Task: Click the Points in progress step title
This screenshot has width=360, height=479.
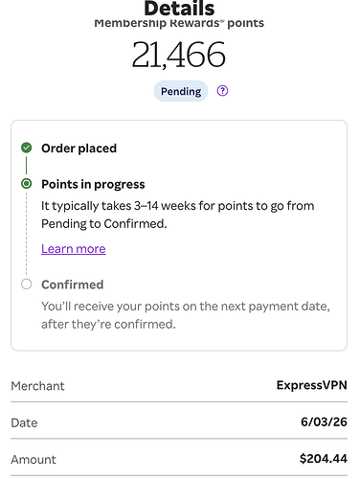Action: (93, 184)
